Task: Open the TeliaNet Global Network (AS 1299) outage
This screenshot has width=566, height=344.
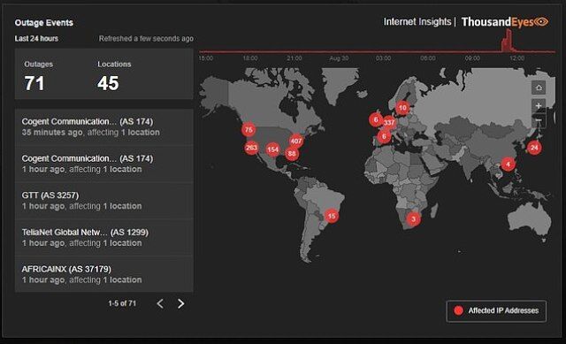Action: tap(104, 238)
